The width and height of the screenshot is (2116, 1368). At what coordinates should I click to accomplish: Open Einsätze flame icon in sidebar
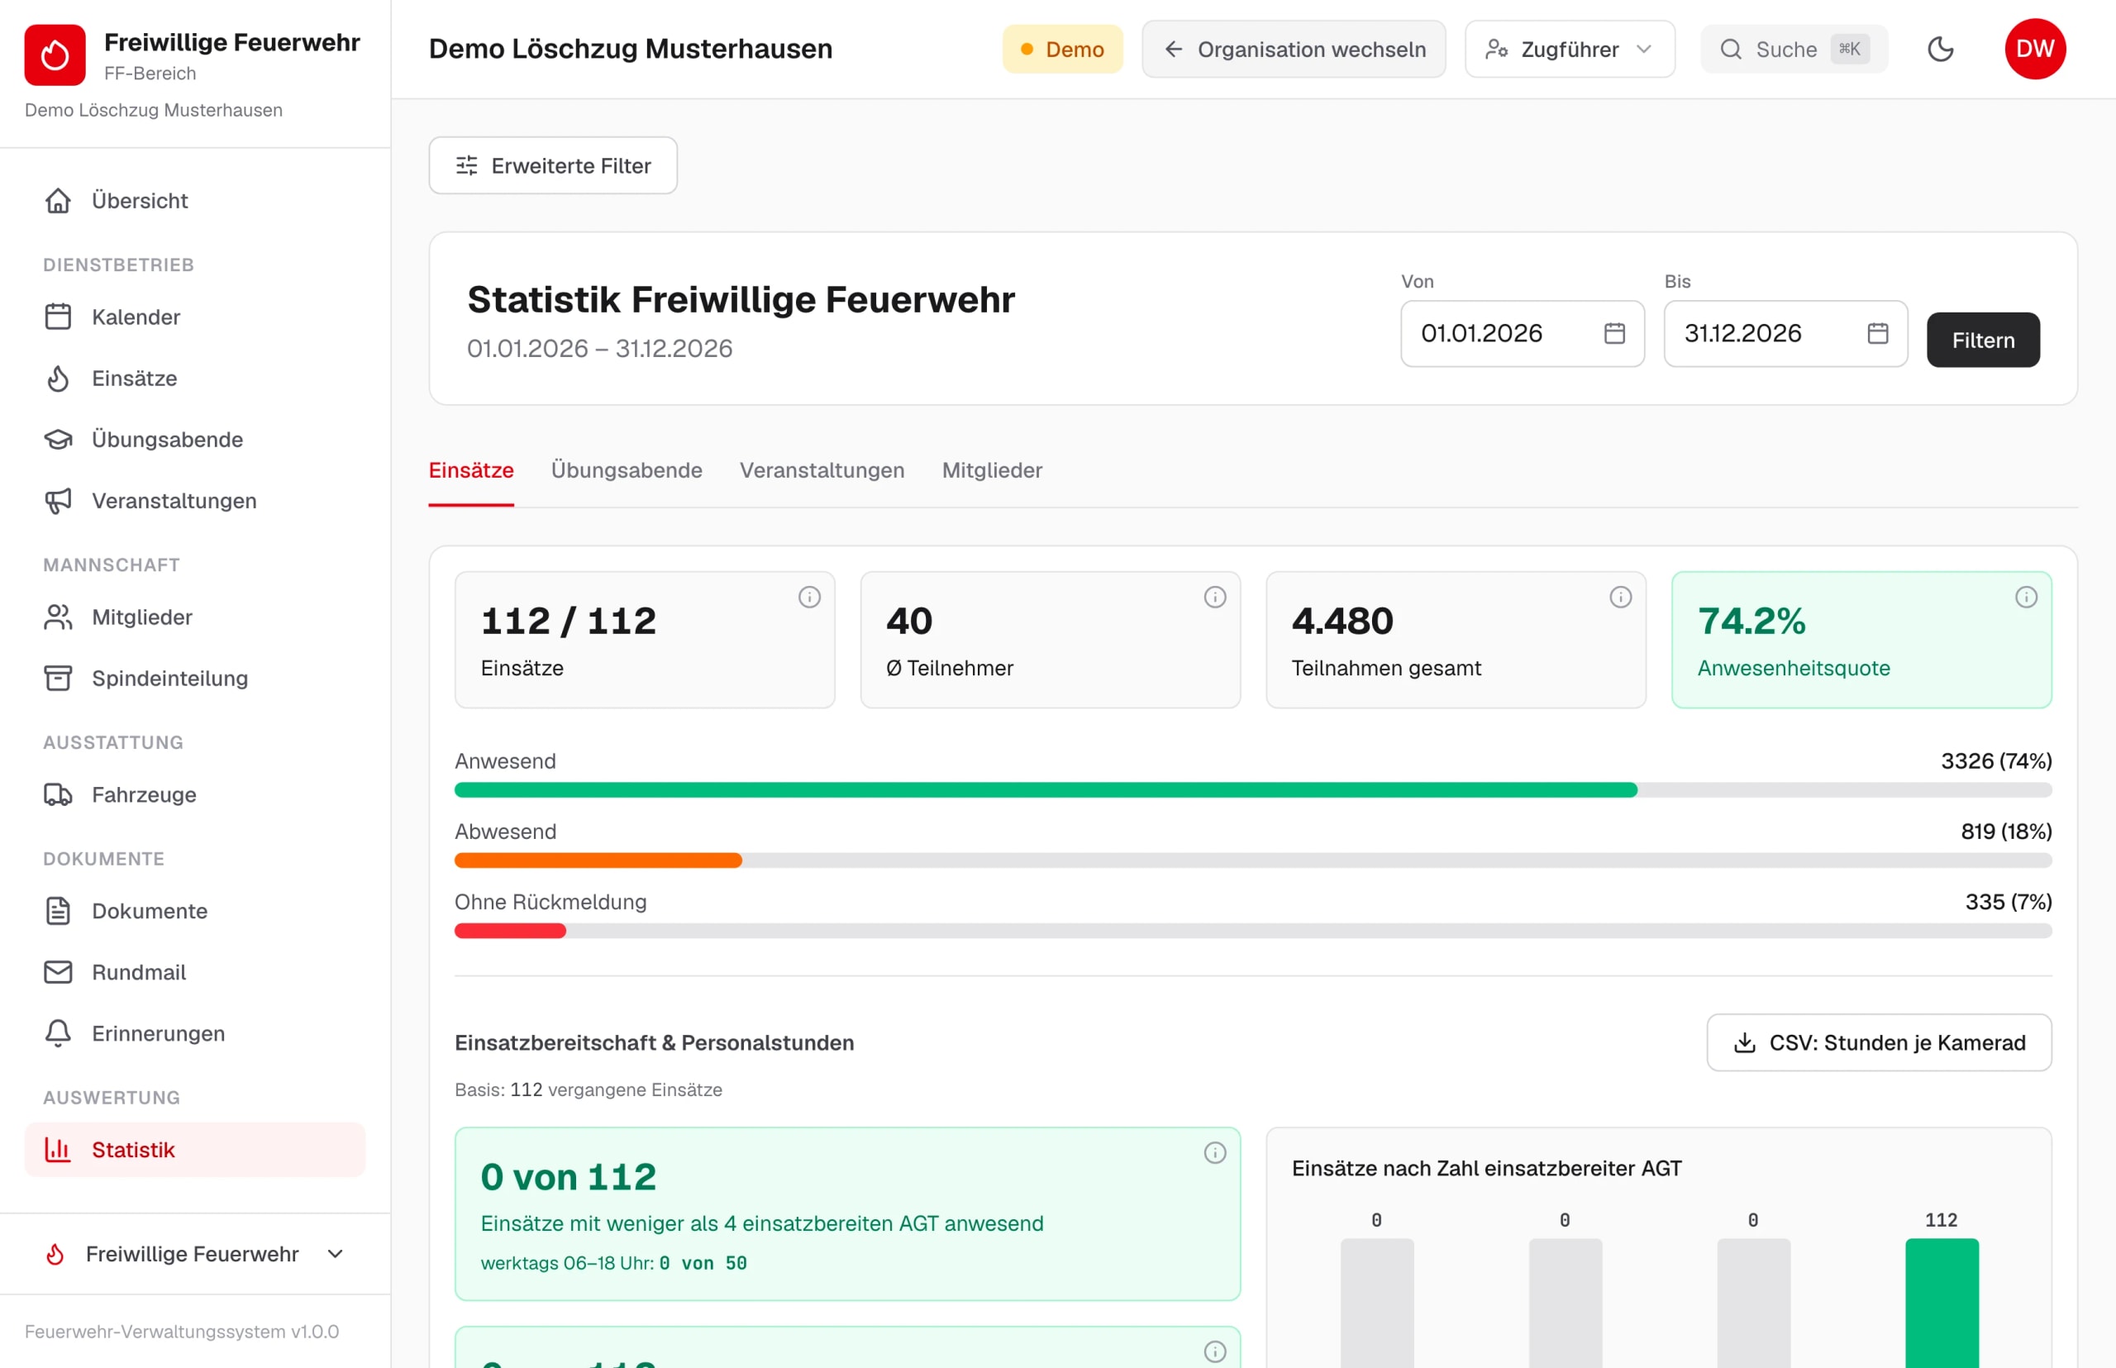(x=59, y=379)
